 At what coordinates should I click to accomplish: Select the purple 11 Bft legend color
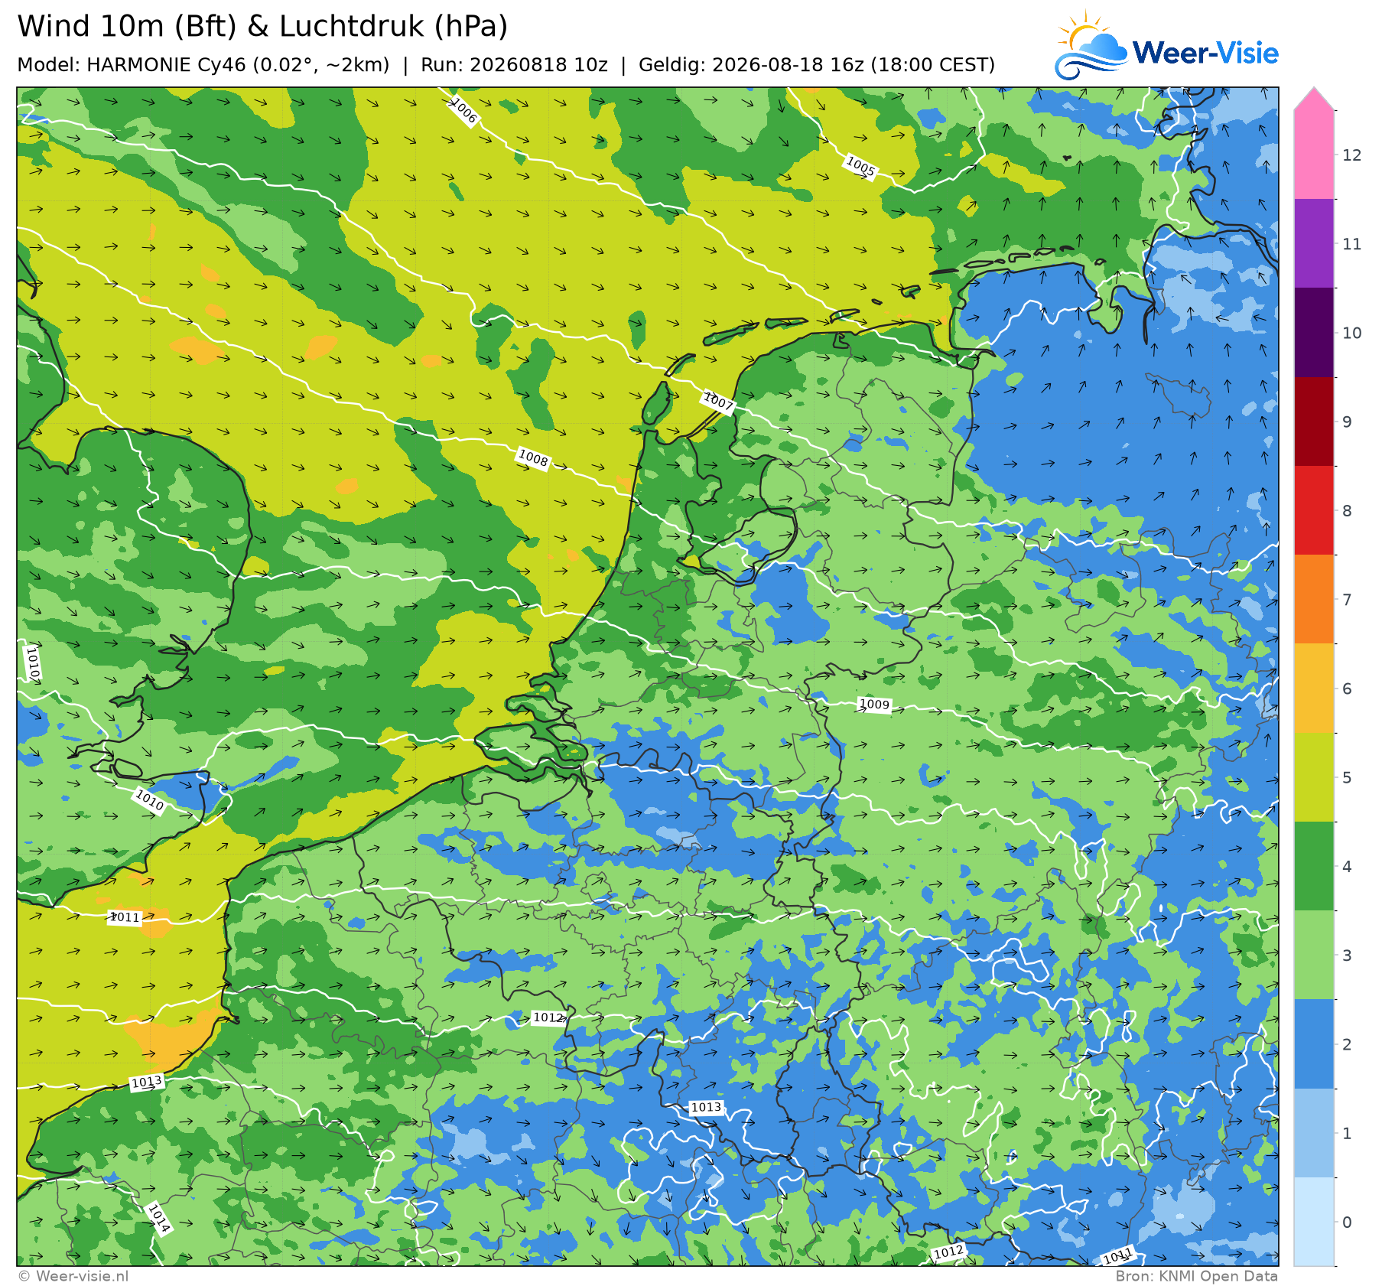pyautogui.click(x=1315, y=243)
